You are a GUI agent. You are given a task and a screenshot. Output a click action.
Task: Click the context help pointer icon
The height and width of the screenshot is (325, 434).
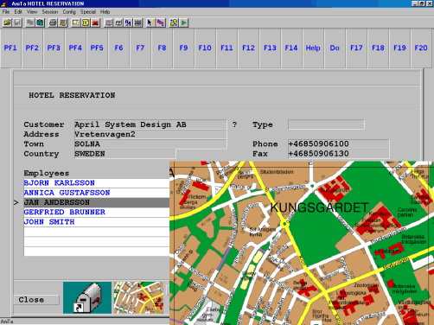[x=150, y=22]
